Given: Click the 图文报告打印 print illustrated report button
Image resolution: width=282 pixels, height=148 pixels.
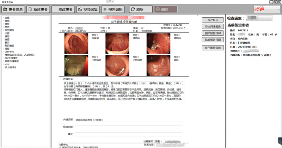Looking at the screenshot, I should click(x=213, y=33).
